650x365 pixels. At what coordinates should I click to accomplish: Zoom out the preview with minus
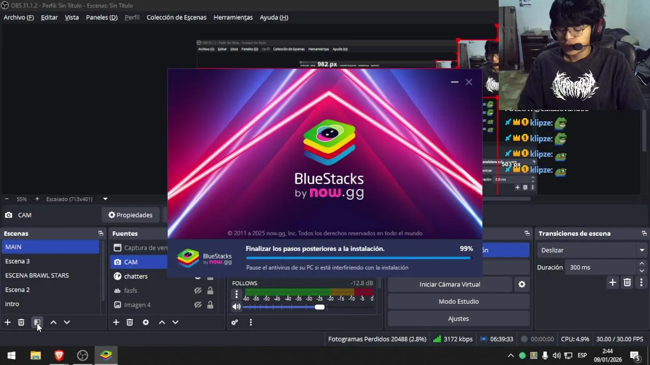(7, 199)
